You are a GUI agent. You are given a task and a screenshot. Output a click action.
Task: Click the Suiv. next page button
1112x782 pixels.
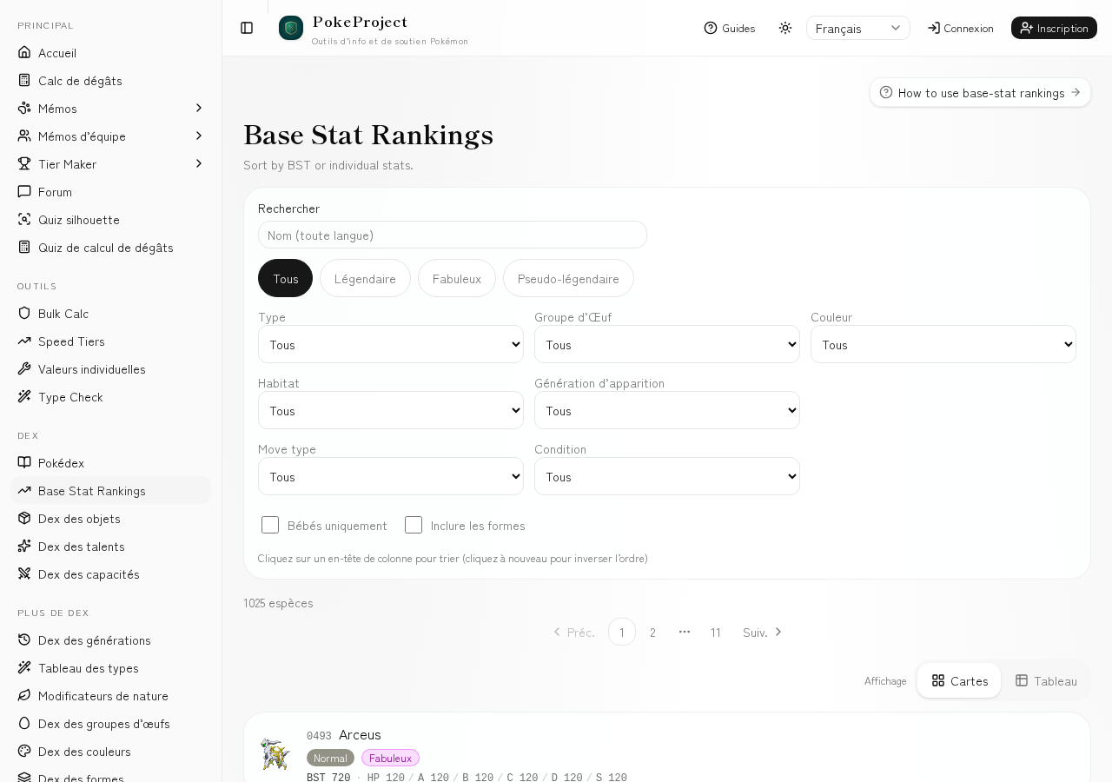pyautogui.click(x=763, y=632)
